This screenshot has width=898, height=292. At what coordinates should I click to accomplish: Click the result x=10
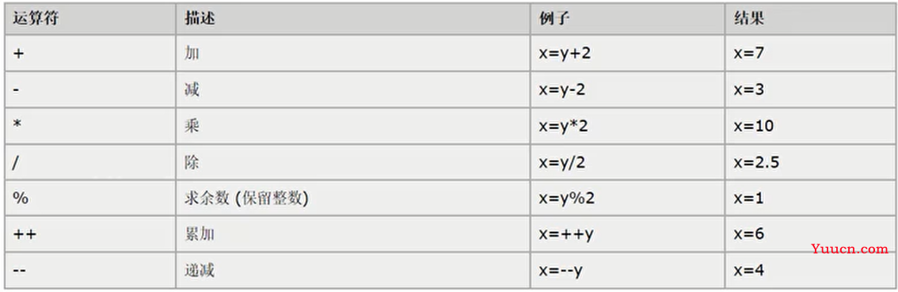754,126
